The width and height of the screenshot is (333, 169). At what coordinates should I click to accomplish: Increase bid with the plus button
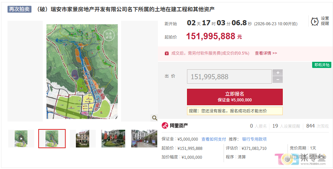pyautogui.click(x=278, y=73)
